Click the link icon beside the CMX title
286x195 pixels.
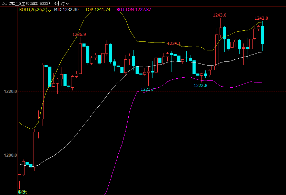(x=4, y=4)
